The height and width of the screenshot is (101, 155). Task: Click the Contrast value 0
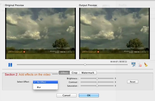tap(115, 82)
